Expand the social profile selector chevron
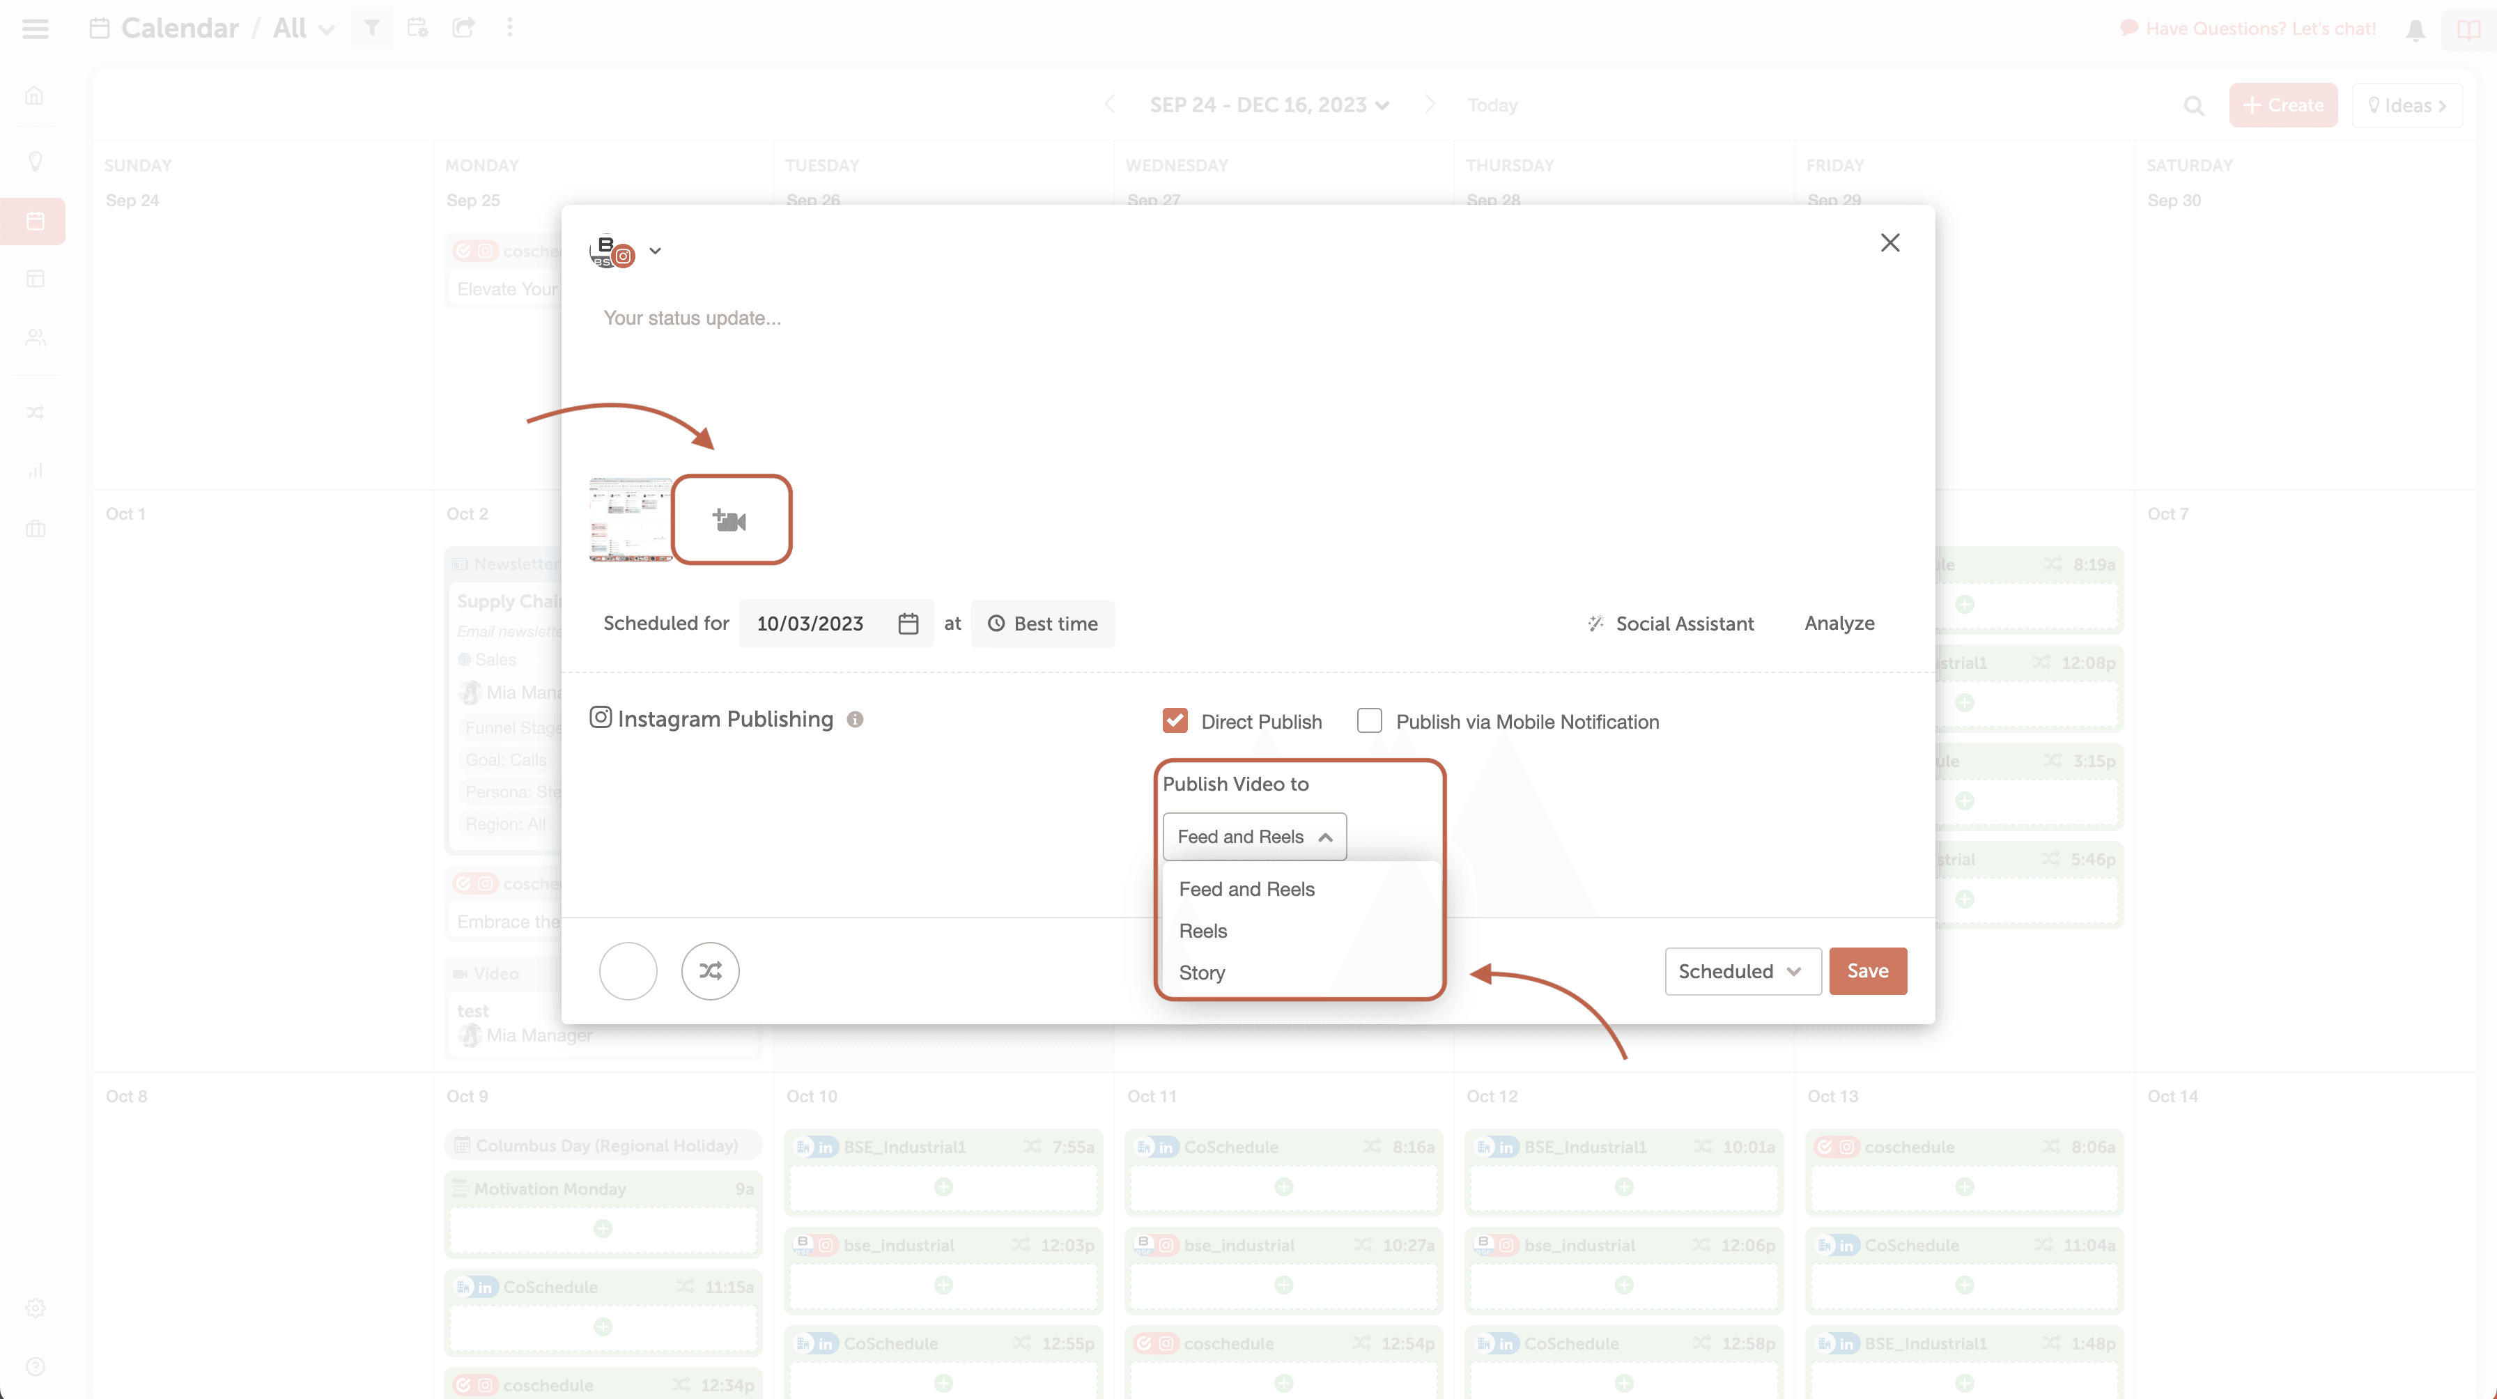 pyautogui.click(x=656, y=251)
